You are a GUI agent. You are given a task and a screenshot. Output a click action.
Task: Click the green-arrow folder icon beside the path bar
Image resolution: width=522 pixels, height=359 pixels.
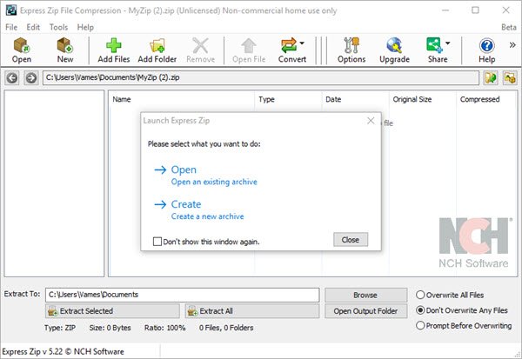pyautogui.click(x=491, y=78)
